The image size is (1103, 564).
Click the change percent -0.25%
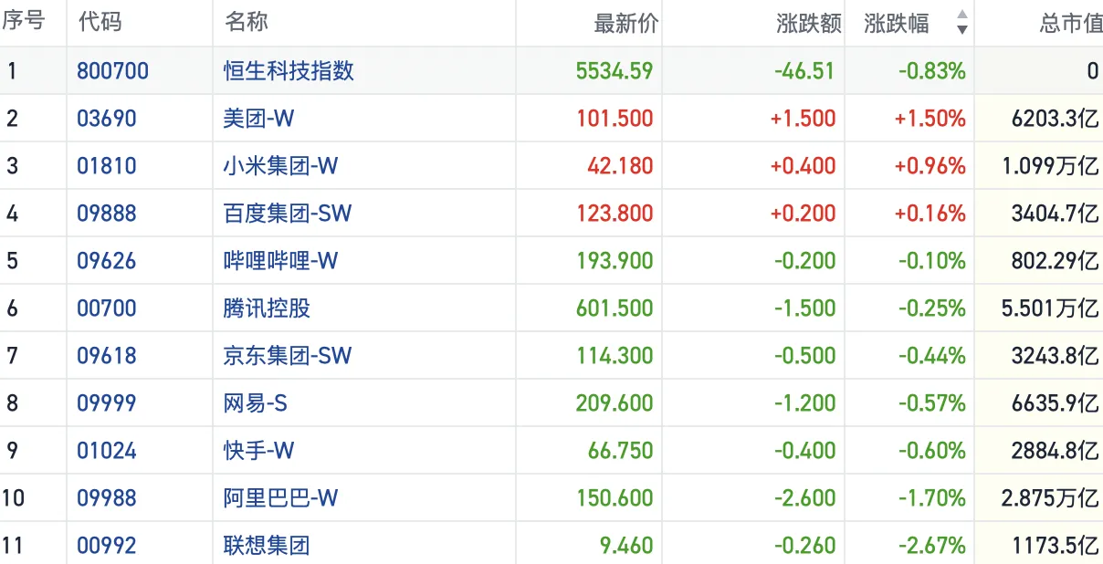point(931,308)
